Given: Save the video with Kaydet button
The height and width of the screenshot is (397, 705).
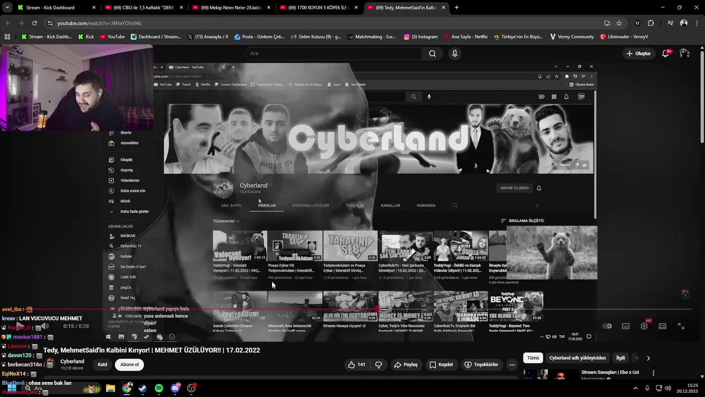Looking at the screenshot, I should (x=441, y=364).
